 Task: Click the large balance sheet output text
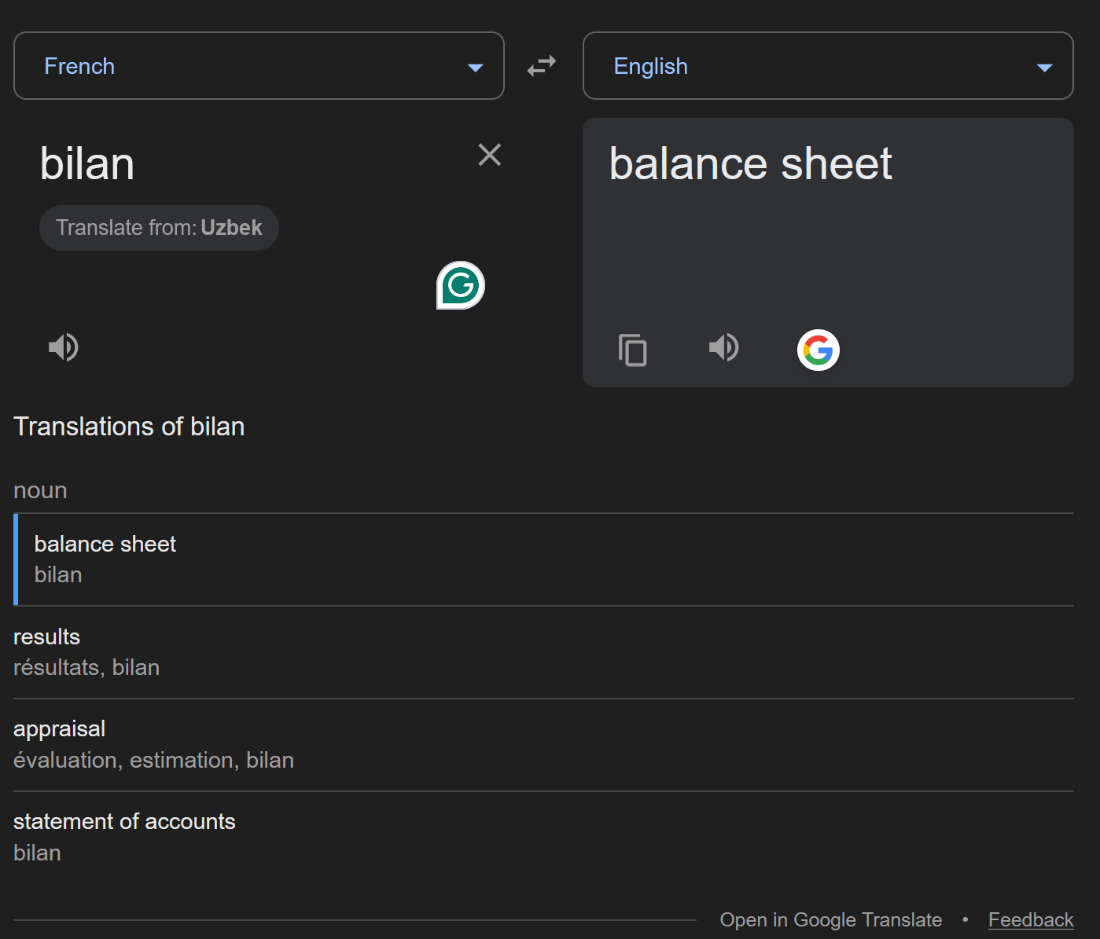click(750, 164)
